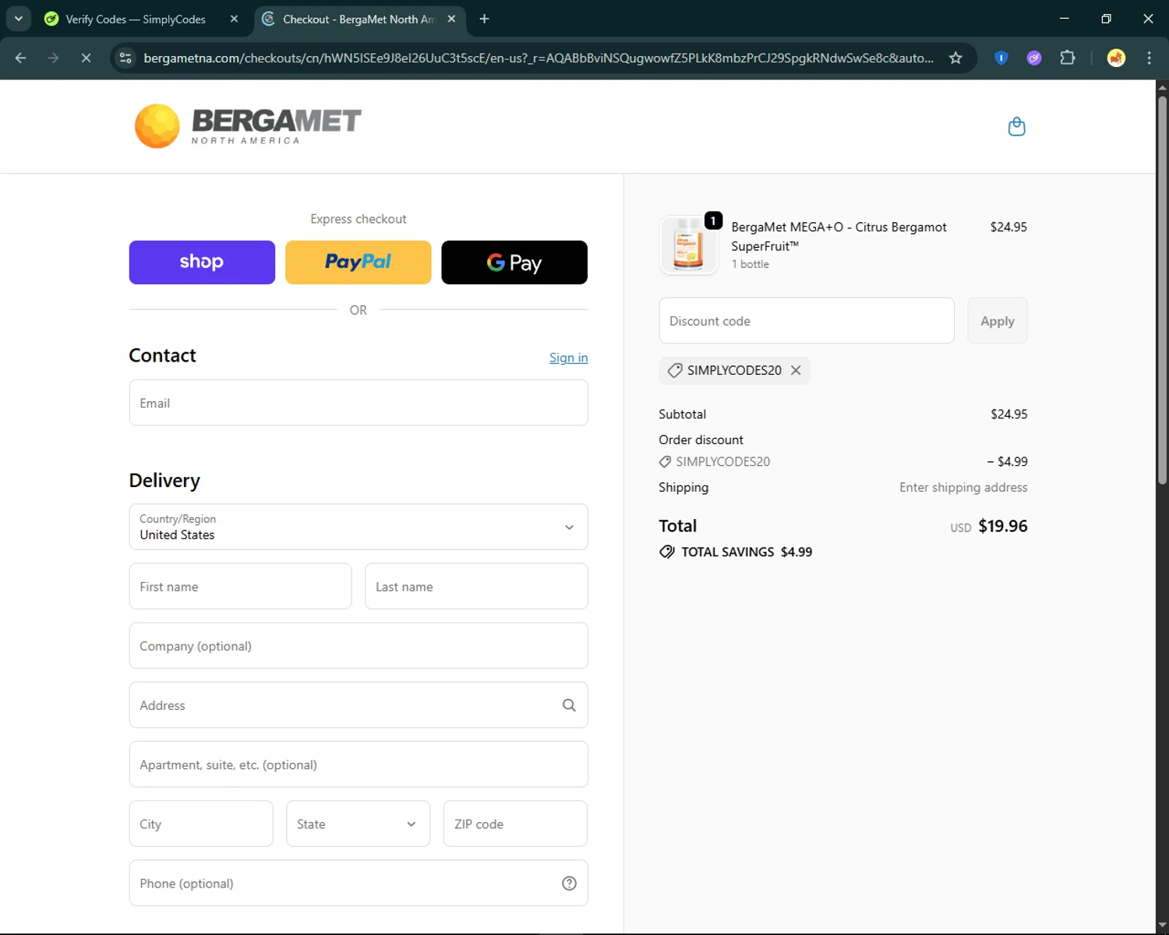Screen dimensions: 1169x935
Task: Open the Bitwarden shield extension icon
Action: tap(1001, 58)
